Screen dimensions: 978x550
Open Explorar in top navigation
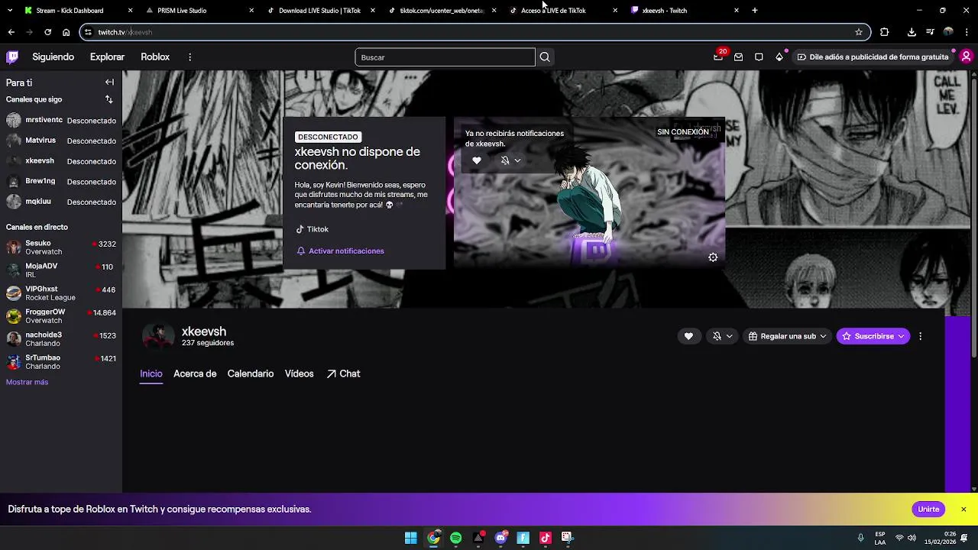107,57
